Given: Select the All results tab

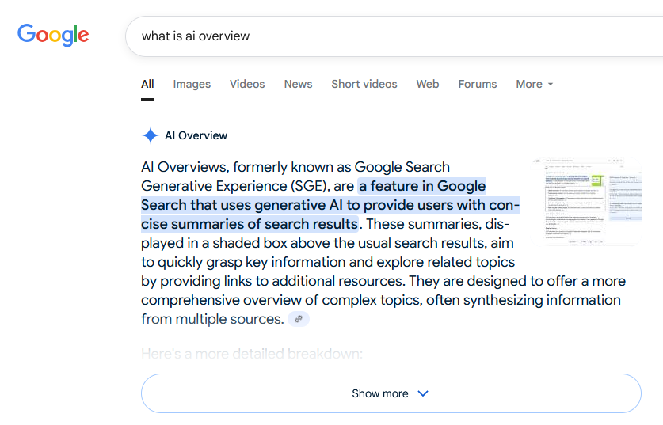Looking at the screenshot, I should click(x=147, y=84).
